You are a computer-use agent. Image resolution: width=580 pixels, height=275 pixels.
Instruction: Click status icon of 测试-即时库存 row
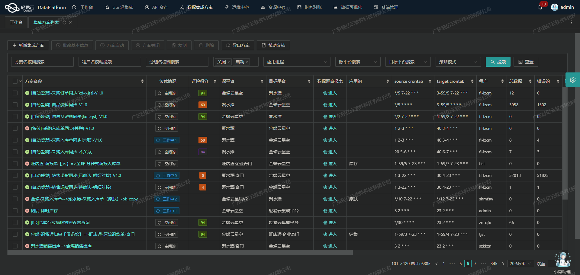coord(27,211)
